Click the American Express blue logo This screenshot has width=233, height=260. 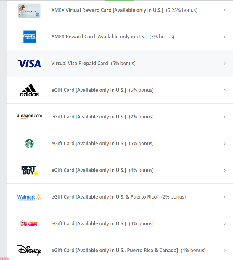coord(29,37)
